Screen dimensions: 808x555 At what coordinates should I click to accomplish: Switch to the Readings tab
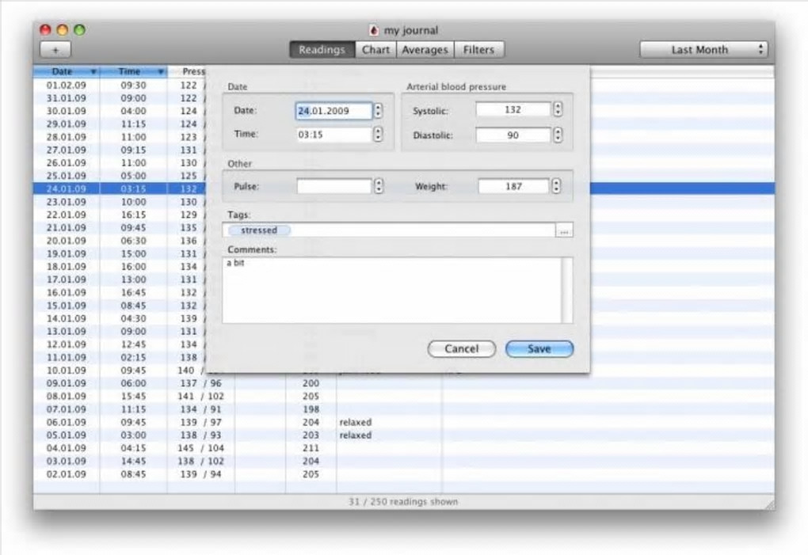[x=322, y=50]
